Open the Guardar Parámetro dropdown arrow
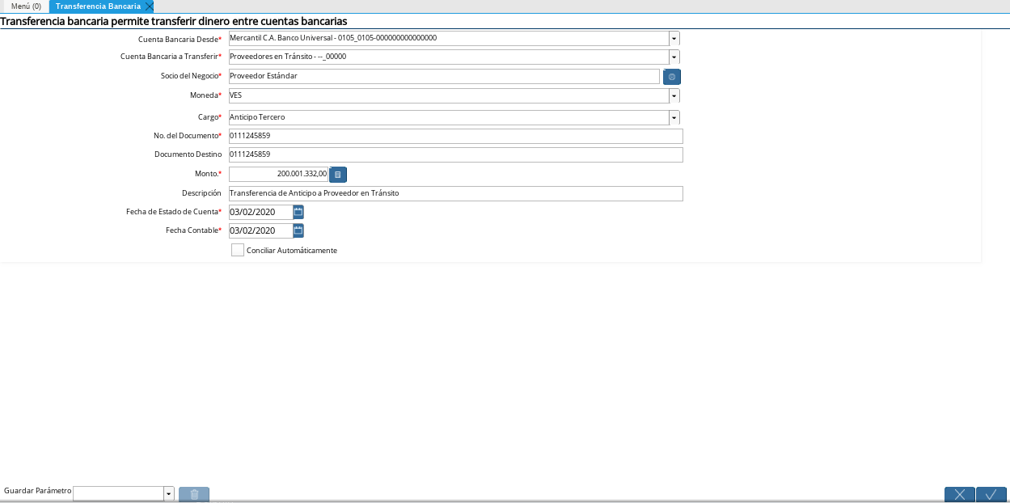 (169, 493)
